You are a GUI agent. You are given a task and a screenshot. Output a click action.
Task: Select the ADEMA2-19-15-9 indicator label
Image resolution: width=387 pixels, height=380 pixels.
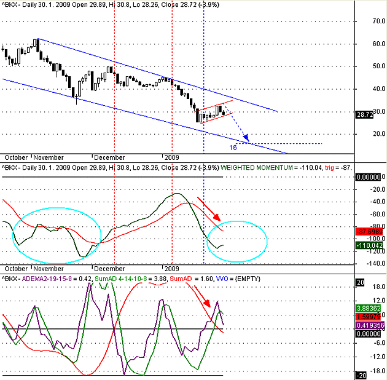(x=47, y=279)
